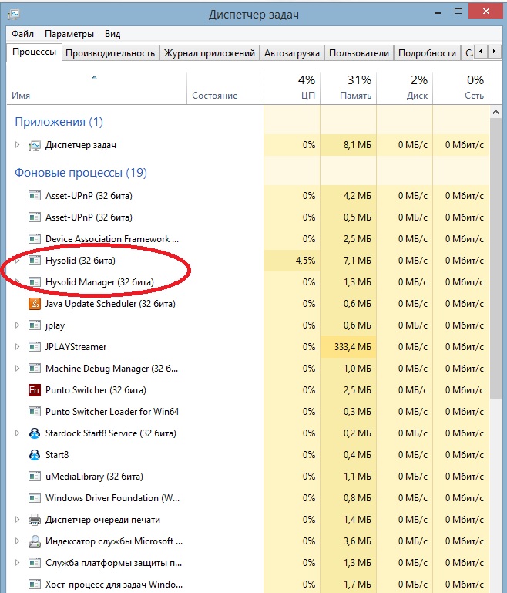The height and width of the screenshot is (593, 507).
Task: Select the Start8 process name
Action: click(57, 455)
